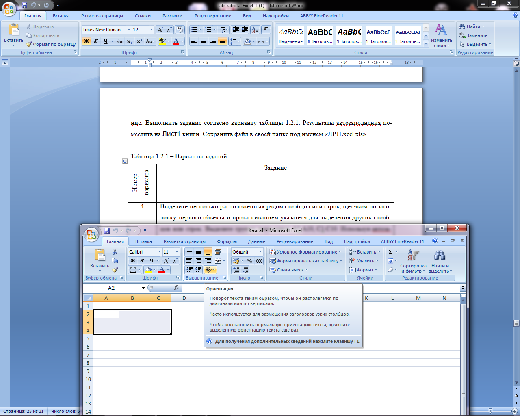Click the wrap text icon in Excel
The width and height of the screenshot is (520, 416).
click(x=218, y=252)
